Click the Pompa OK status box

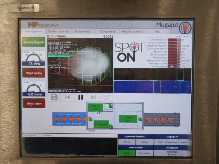point(95,107)
